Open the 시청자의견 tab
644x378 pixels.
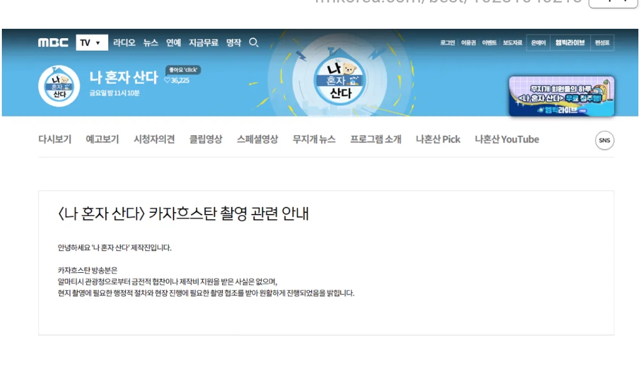click(x=154, y=140)
